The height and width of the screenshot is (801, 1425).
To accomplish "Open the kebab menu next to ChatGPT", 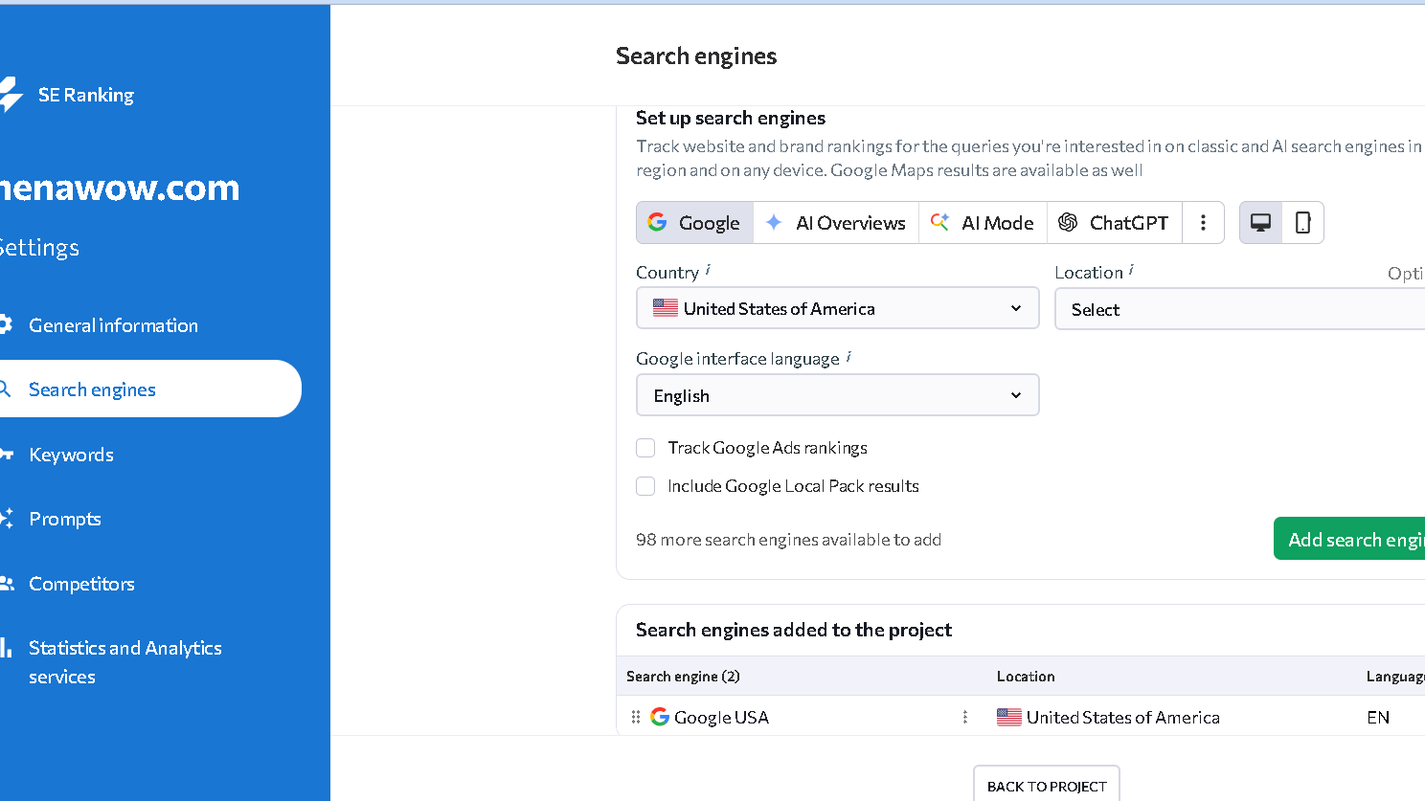I will tap(1203, 222).
